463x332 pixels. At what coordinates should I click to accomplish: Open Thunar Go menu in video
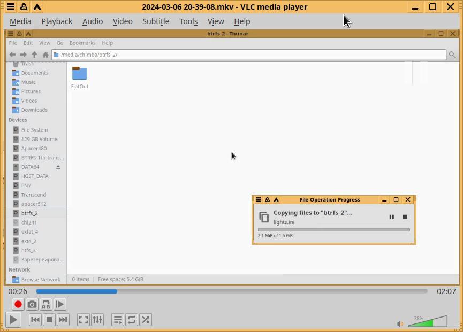tap(60, 43)
